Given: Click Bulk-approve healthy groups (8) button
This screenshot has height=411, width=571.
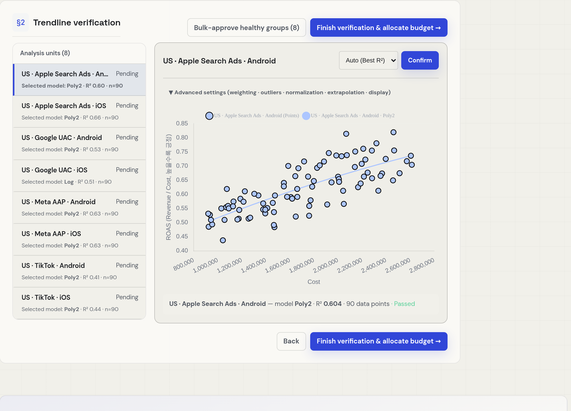Looking at the screenshot, I should (x=246, y=27).
